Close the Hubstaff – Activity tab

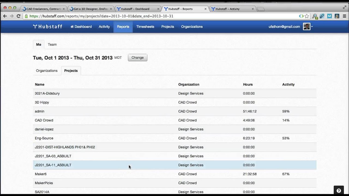tap(253, 9)
